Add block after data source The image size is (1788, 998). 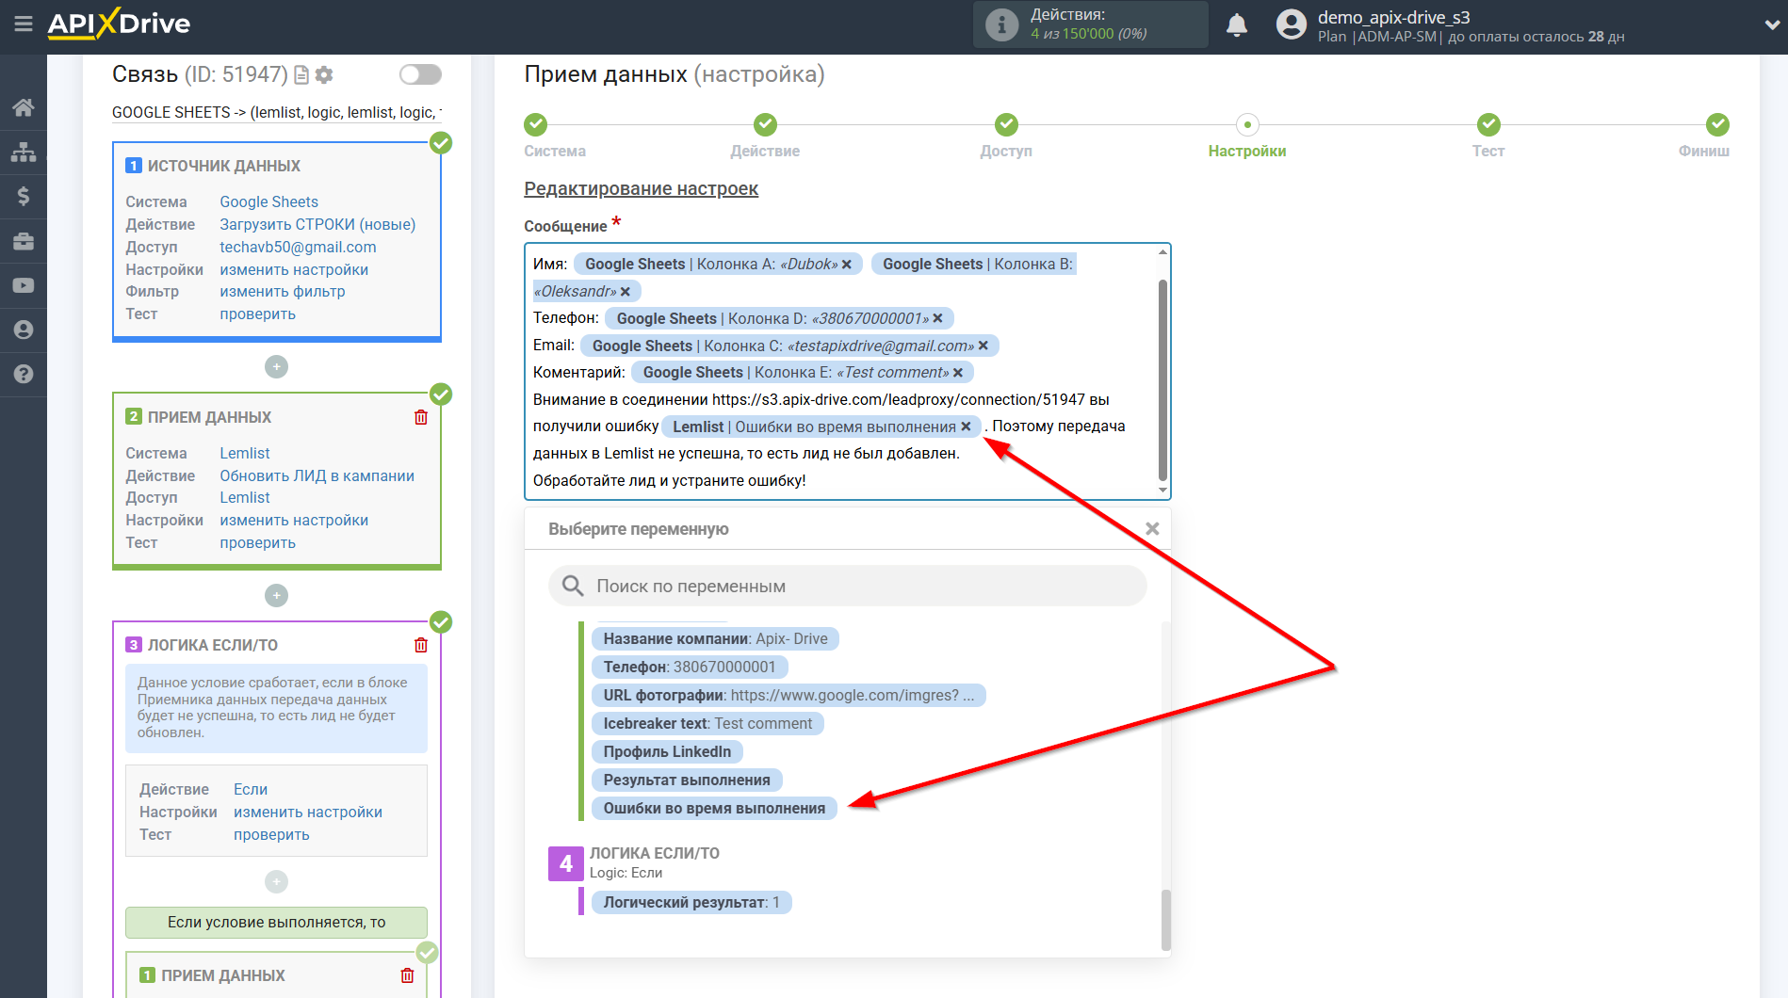(276, 366)
